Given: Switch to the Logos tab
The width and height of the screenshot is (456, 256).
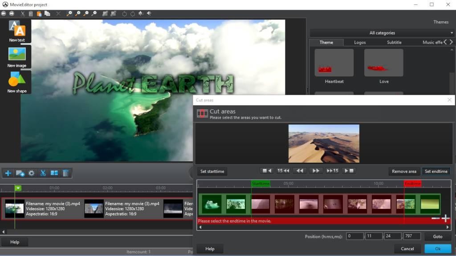Looking at the screenshot, I should click(x=360, y=42).
